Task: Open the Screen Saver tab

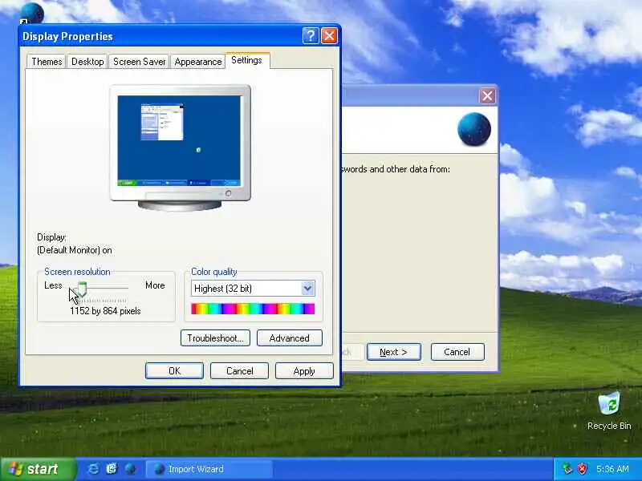Action: pos(139,62)
